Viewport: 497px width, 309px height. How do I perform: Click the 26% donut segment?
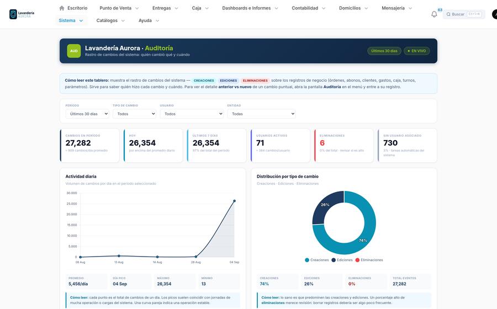click(325, 205)
